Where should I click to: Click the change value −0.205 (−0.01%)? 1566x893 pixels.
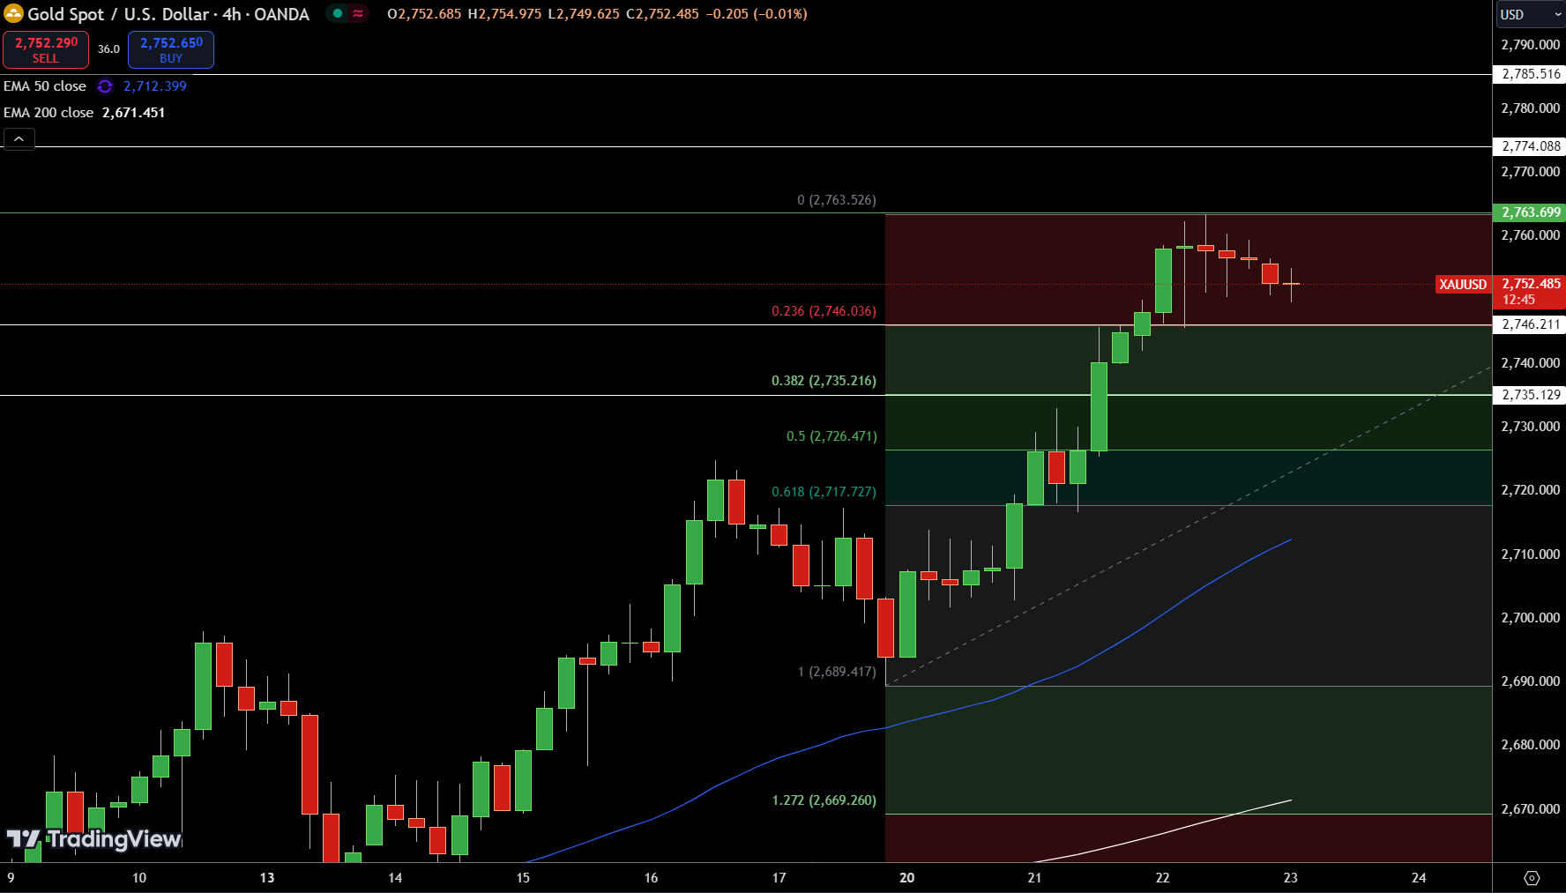click(x=757, y=14)
